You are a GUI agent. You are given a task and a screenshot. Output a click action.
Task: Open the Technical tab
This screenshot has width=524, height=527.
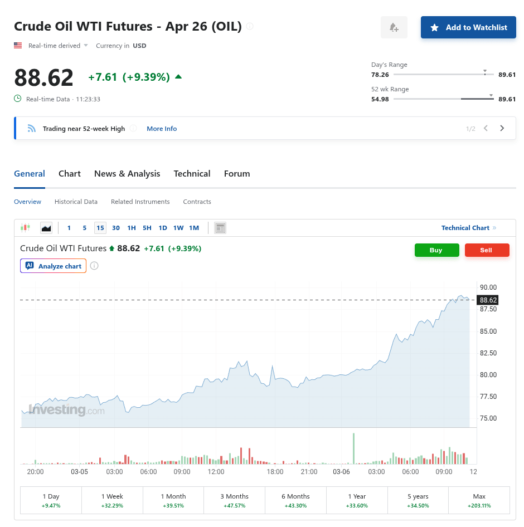pos(192,174)
